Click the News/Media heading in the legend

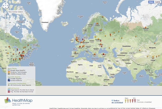[x=12, y=69]
